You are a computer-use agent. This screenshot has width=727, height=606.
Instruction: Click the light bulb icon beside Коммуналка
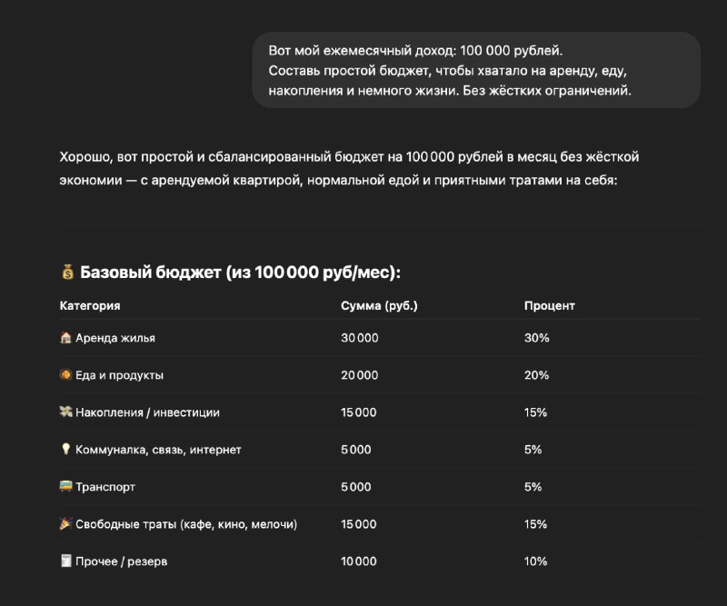(65, 450)
